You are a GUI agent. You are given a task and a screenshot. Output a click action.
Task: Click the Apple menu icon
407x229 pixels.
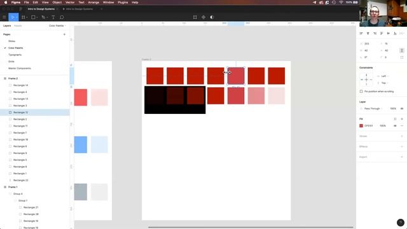click(6, 3)
